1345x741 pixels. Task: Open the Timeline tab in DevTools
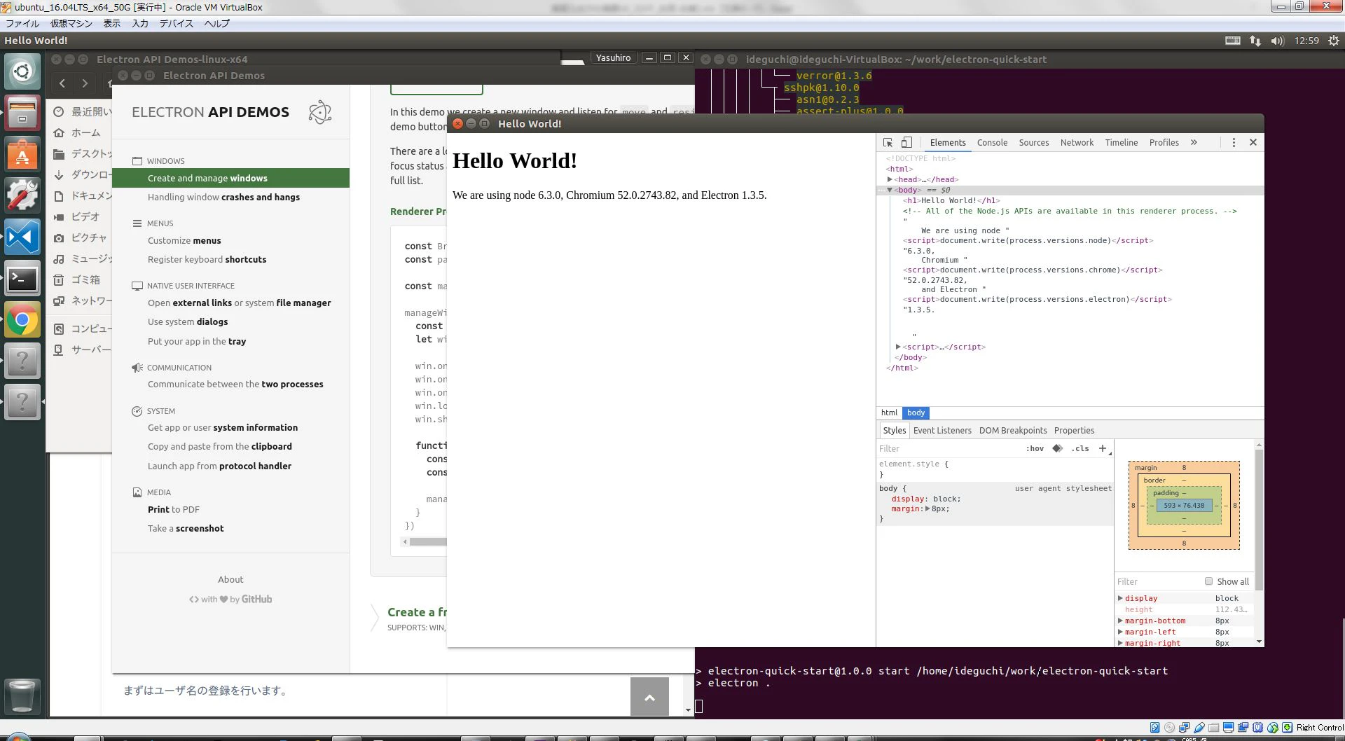[x=1122, y=142]
